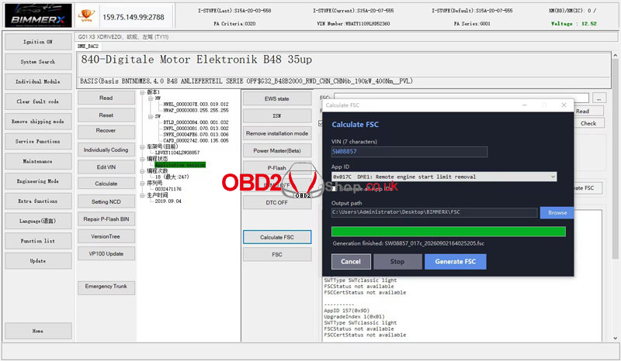621x361 pixels.
Task: Toggle the Generate all App IDs checkbox
Action: [335, 188]
